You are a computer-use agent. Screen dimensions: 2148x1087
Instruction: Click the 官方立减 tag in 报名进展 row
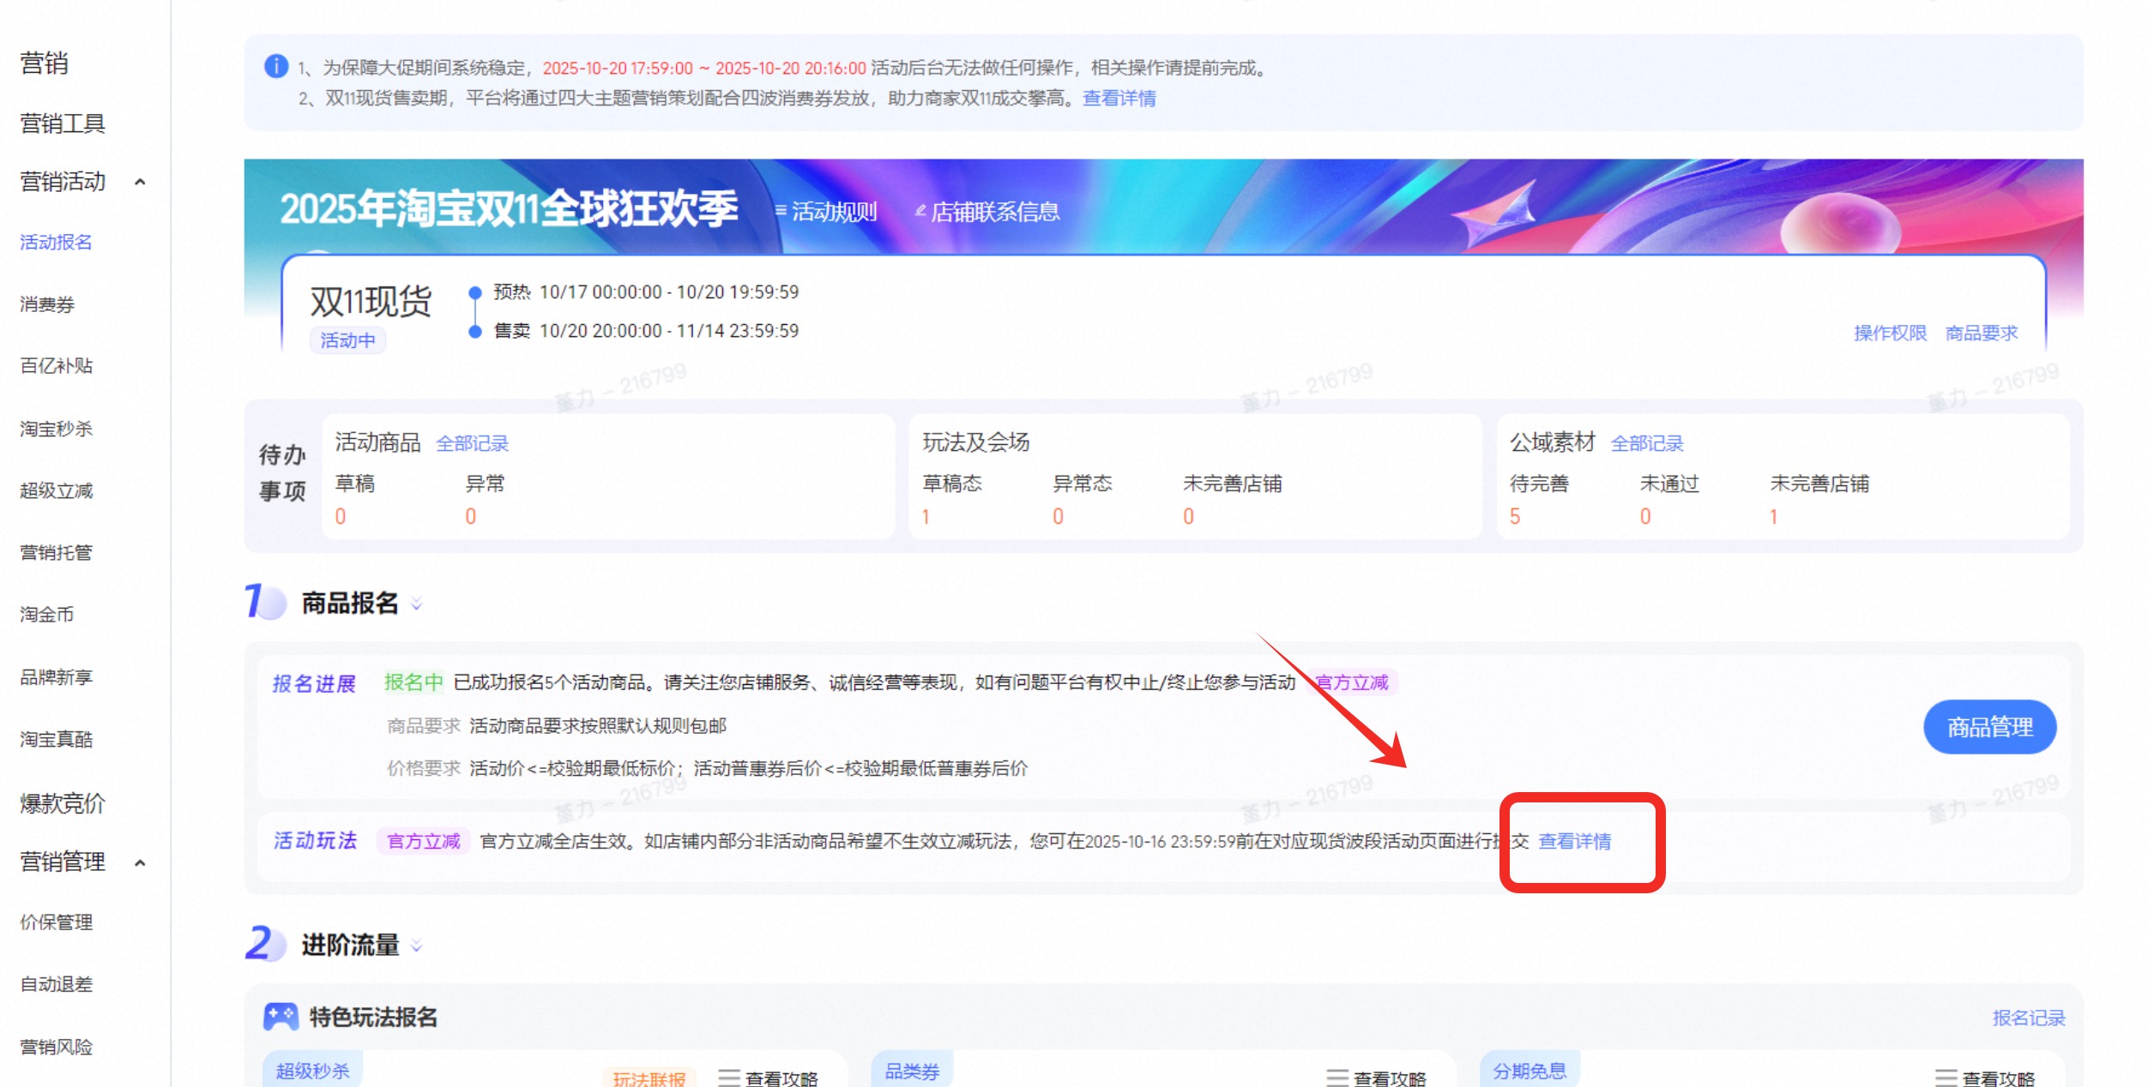click(x=1352, y=682)
